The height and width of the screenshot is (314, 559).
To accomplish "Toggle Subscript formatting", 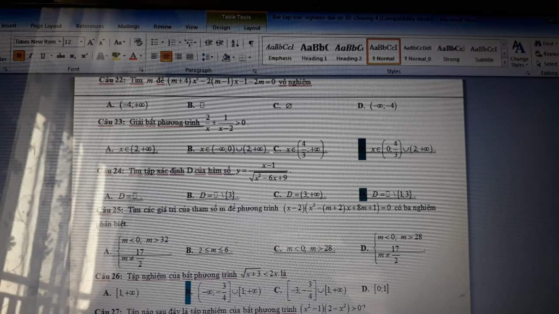I will tap(73, 56).
